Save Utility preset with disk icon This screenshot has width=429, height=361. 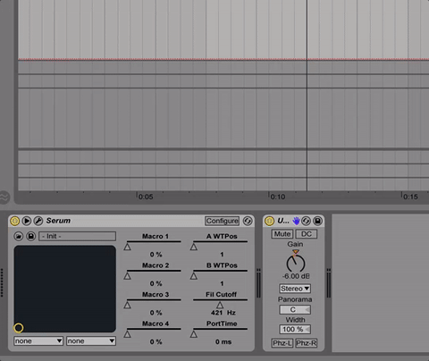tap(317, 221)
